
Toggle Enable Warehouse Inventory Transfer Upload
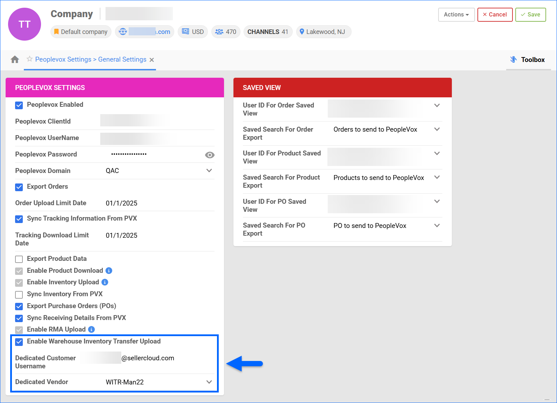coord(19,342)
